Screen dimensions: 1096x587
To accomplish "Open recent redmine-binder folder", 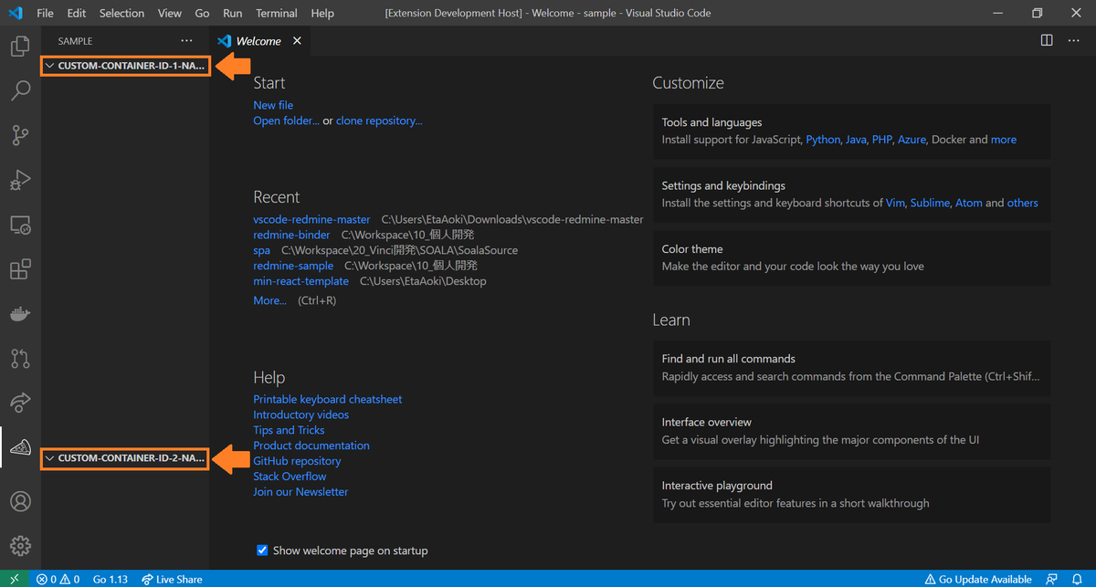I will click(x=291, y=235).
